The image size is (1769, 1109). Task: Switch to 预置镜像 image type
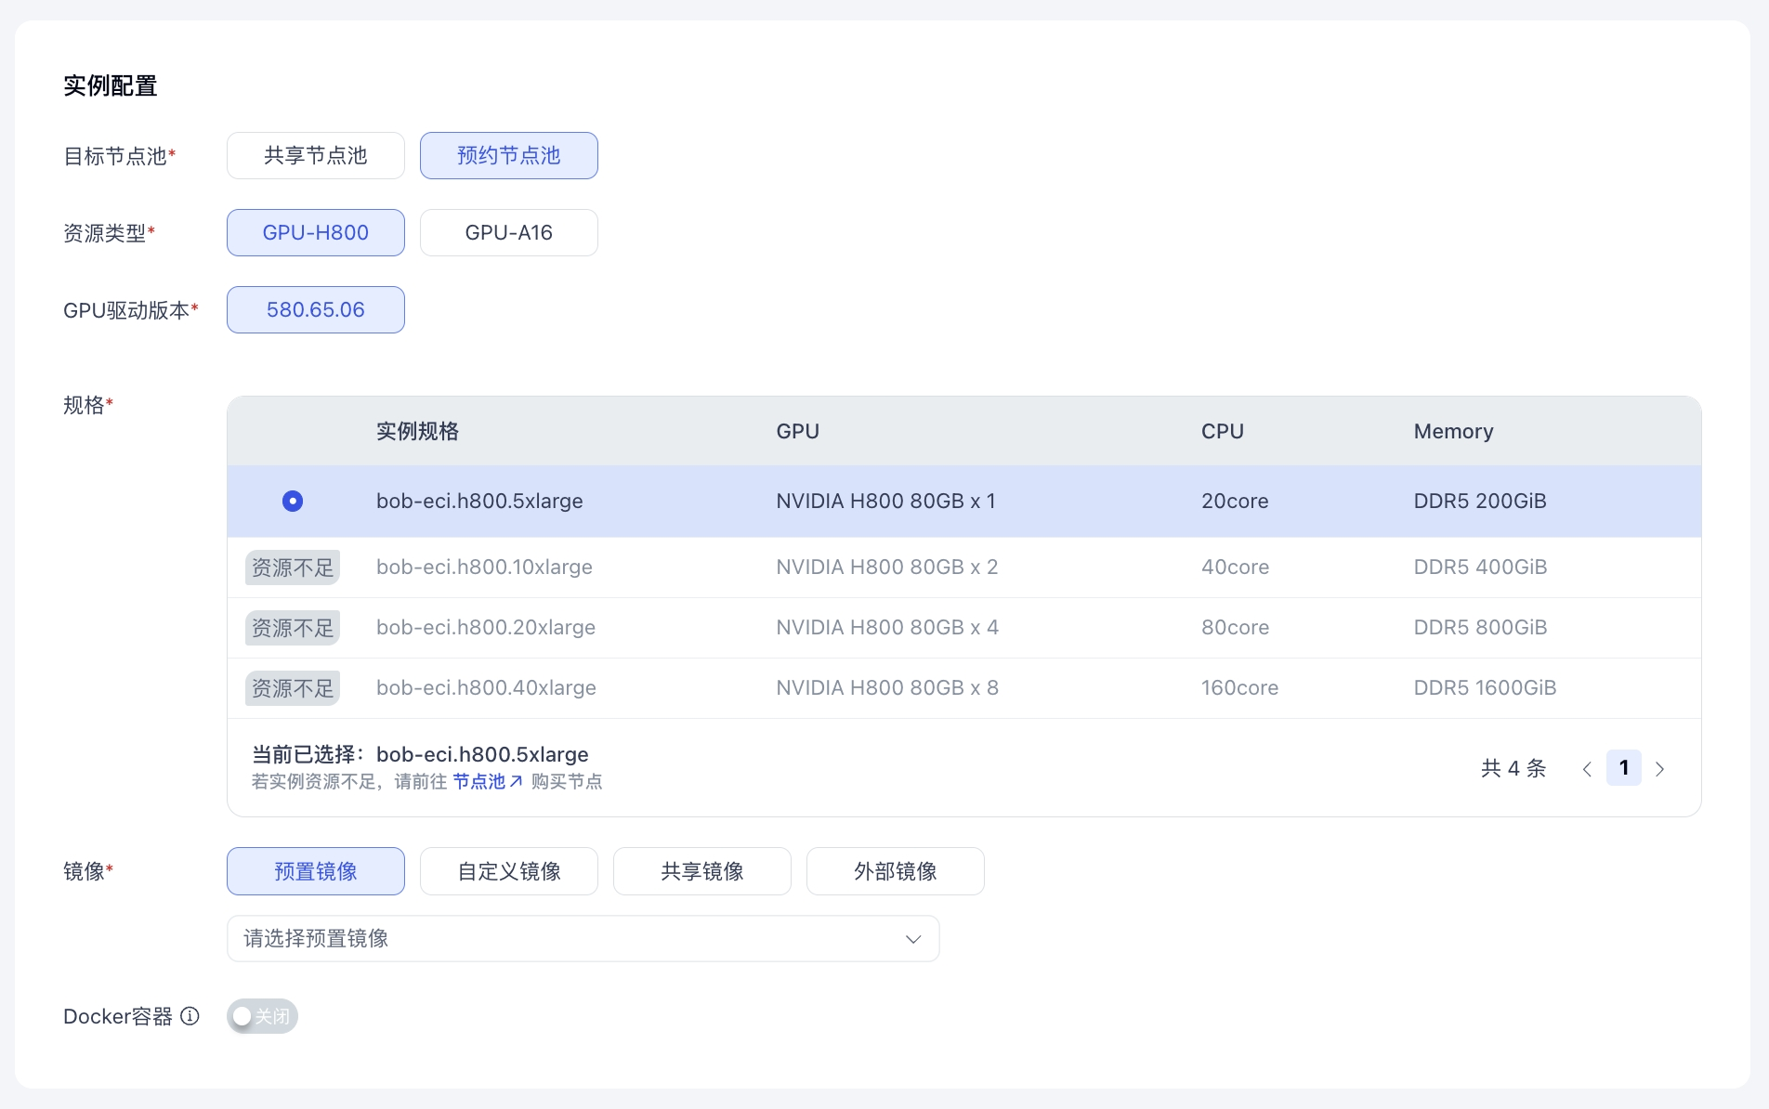(x=316, y=871)
